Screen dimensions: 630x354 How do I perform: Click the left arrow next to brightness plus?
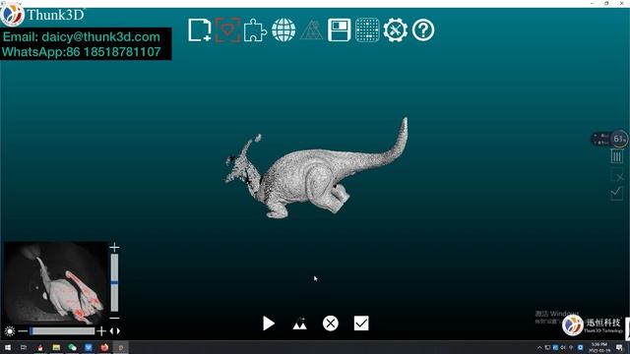(x=111, y=331)
